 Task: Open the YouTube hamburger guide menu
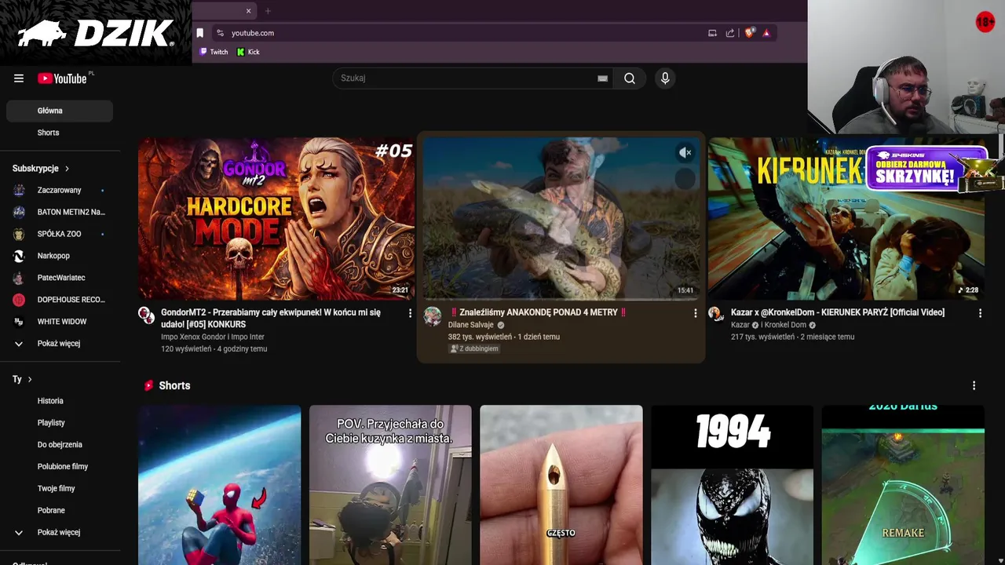pyautogui.click(x=19, y=78)
